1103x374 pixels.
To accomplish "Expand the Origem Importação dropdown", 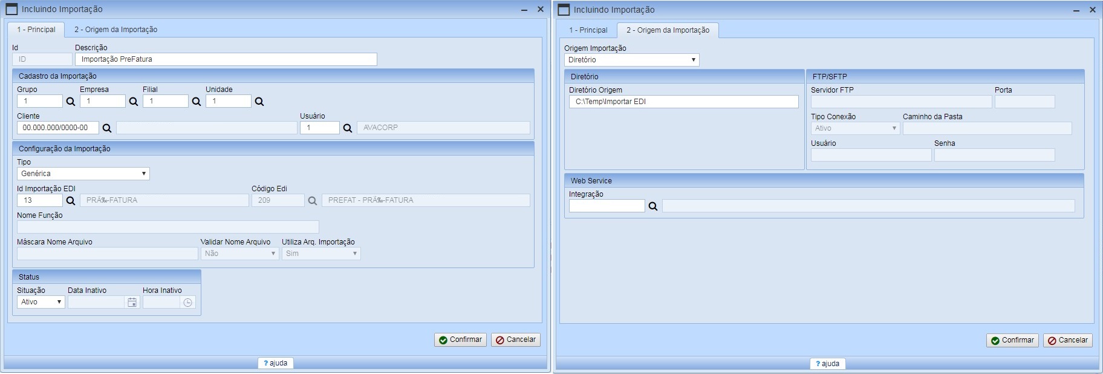I will [631, 60].
